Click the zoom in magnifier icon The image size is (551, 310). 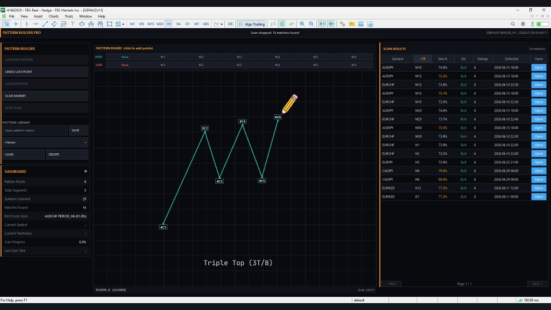302,24
